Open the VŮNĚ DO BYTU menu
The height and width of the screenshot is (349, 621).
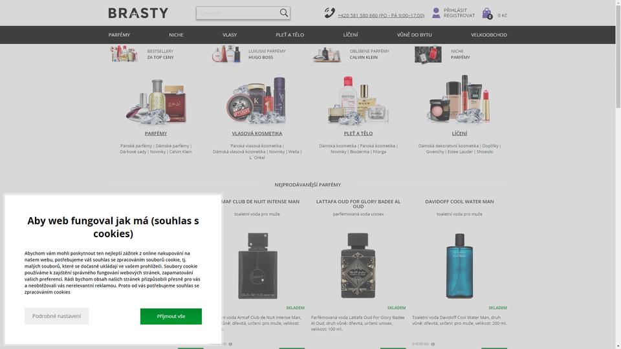pos(414,35)
